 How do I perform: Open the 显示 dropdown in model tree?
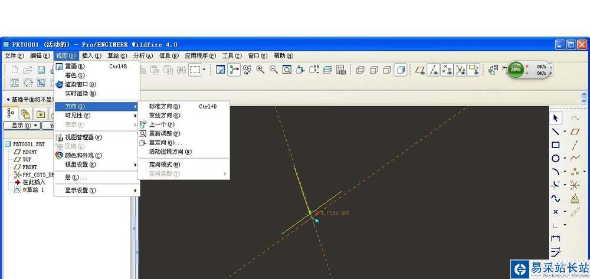[21, 125]
